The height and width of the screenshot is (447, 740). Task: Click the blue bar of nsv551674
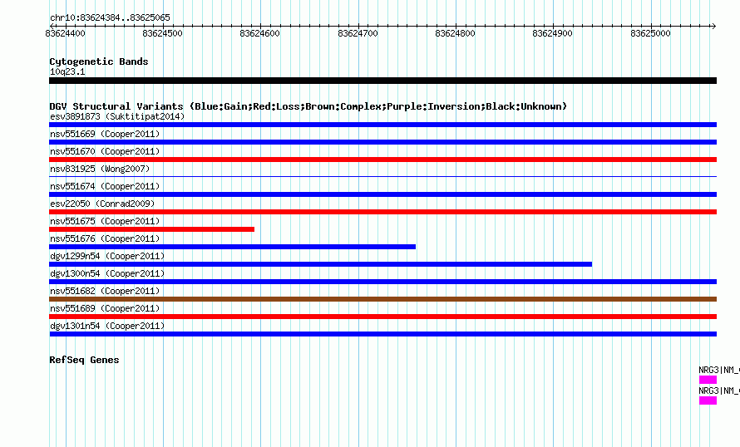[x=382, y=194]
